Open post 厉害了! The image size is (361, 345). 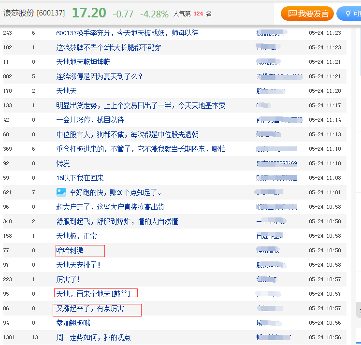tap(68, 280)
